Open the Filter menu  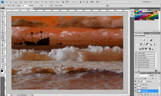click(31, 2)
